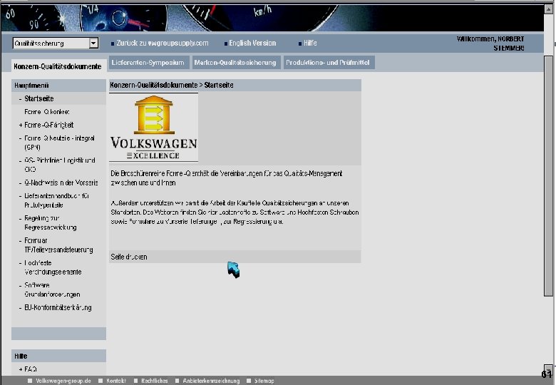Viewport: 556px width, 385px height.
Task: Expand the Formel-Q-Fähigkeit menu entry
Action: pos(49,125)
